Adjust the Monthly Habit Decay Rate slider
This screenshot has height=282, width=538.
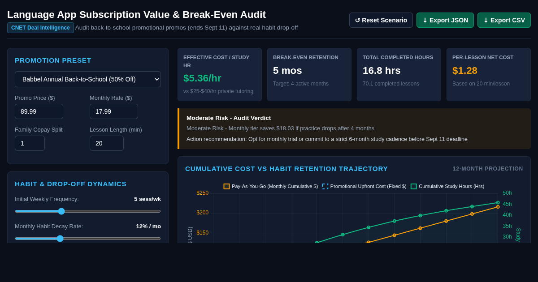click(88, 239)
